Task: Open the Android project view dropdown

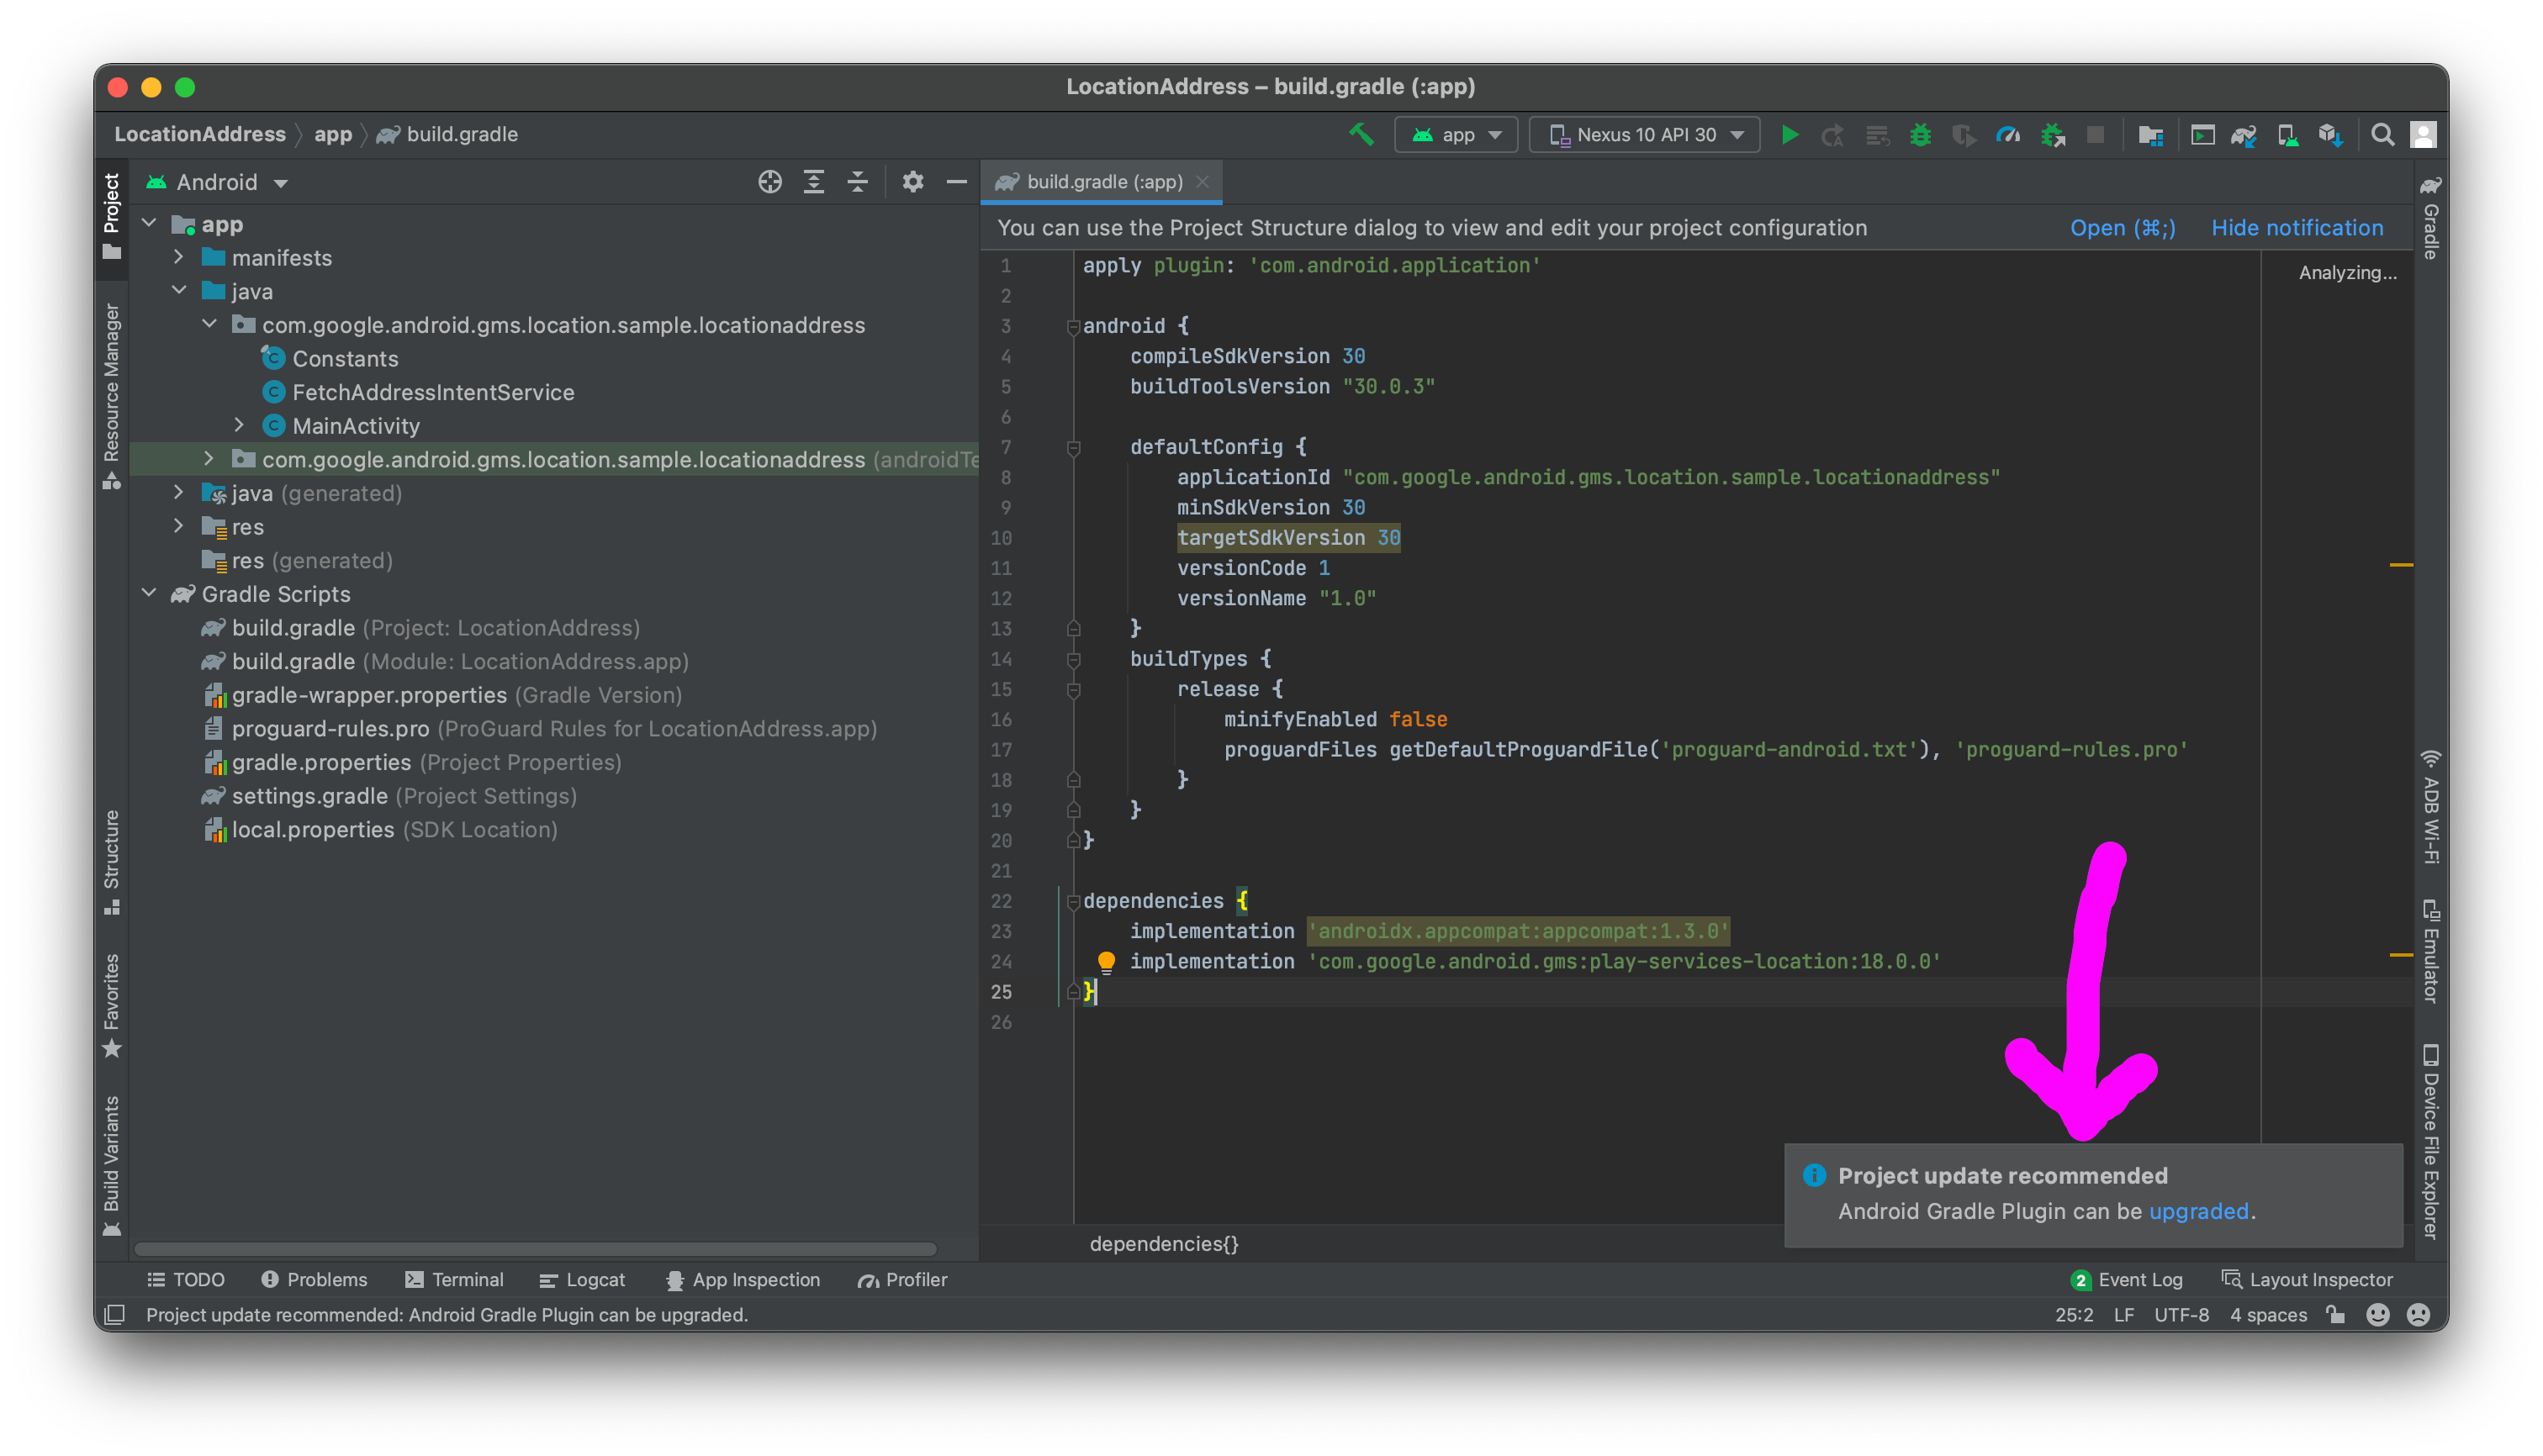Action: (x=216, y=182)
